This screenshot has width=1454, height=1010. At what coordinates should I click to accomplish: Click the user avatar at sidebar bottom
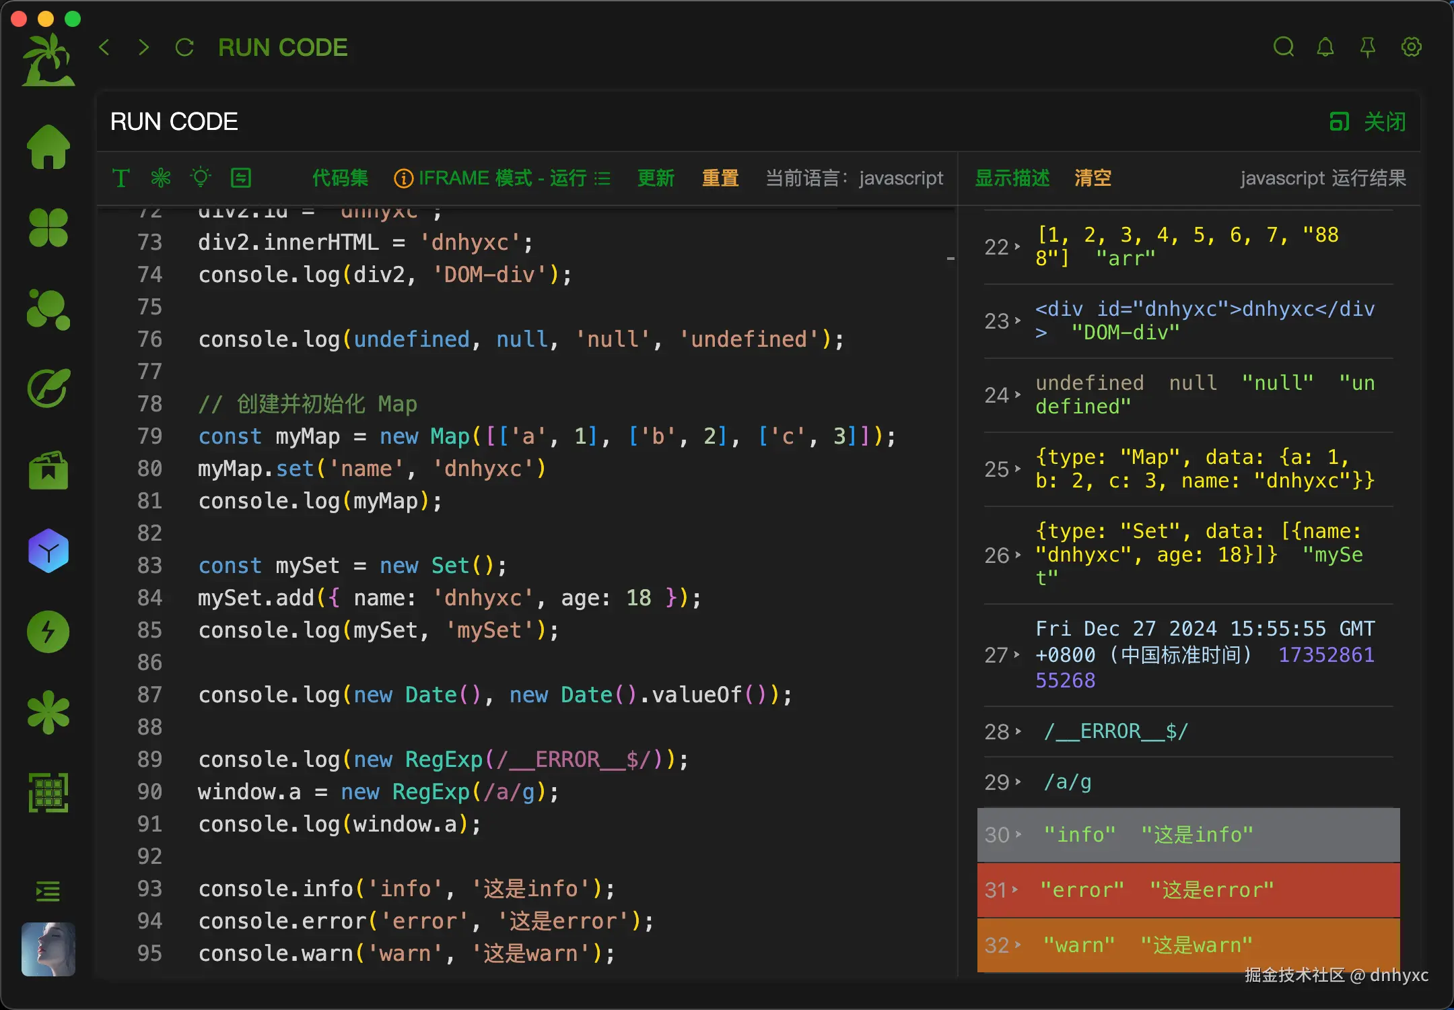click(48, 949)
